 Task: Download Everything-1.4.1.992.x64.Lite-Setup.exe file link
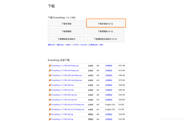[x=67, y=80]
